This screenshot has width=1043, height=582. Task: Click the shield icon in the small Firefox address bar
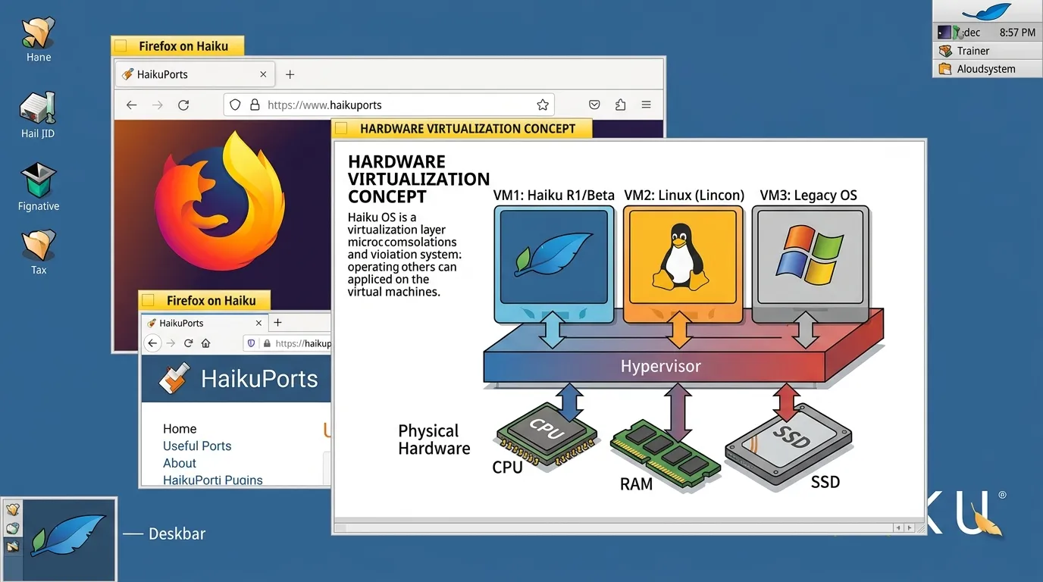coord(252,343)
